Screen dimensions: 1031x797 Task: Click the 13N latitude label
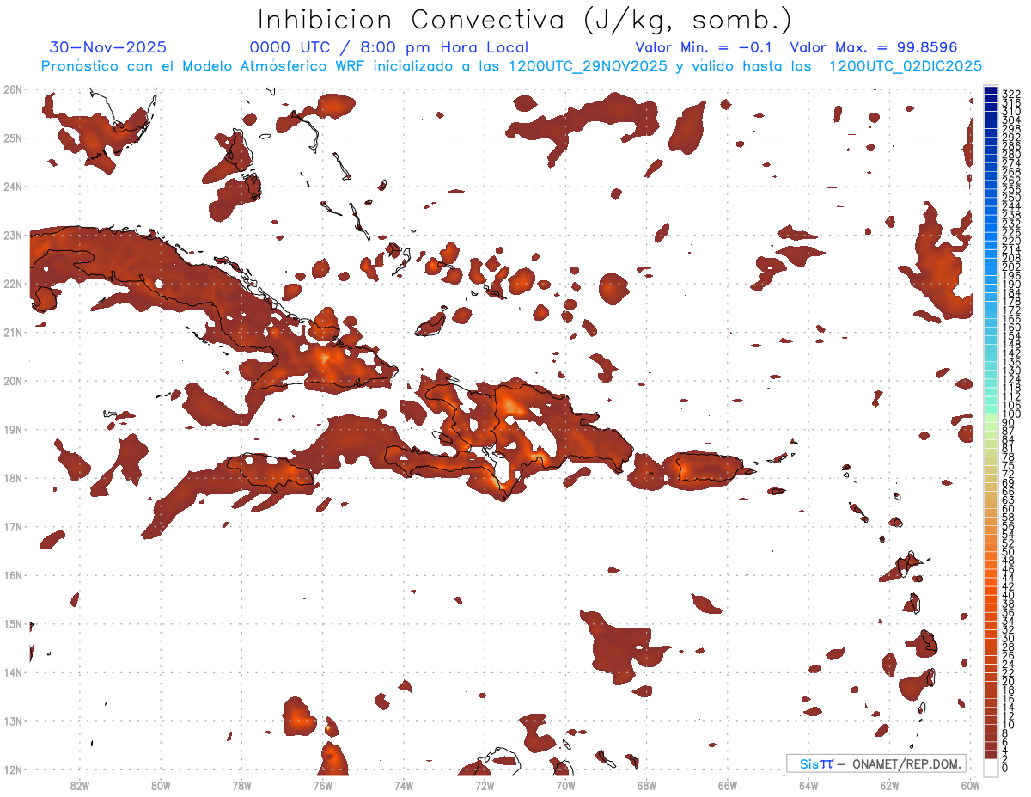(x=13, y=721)
